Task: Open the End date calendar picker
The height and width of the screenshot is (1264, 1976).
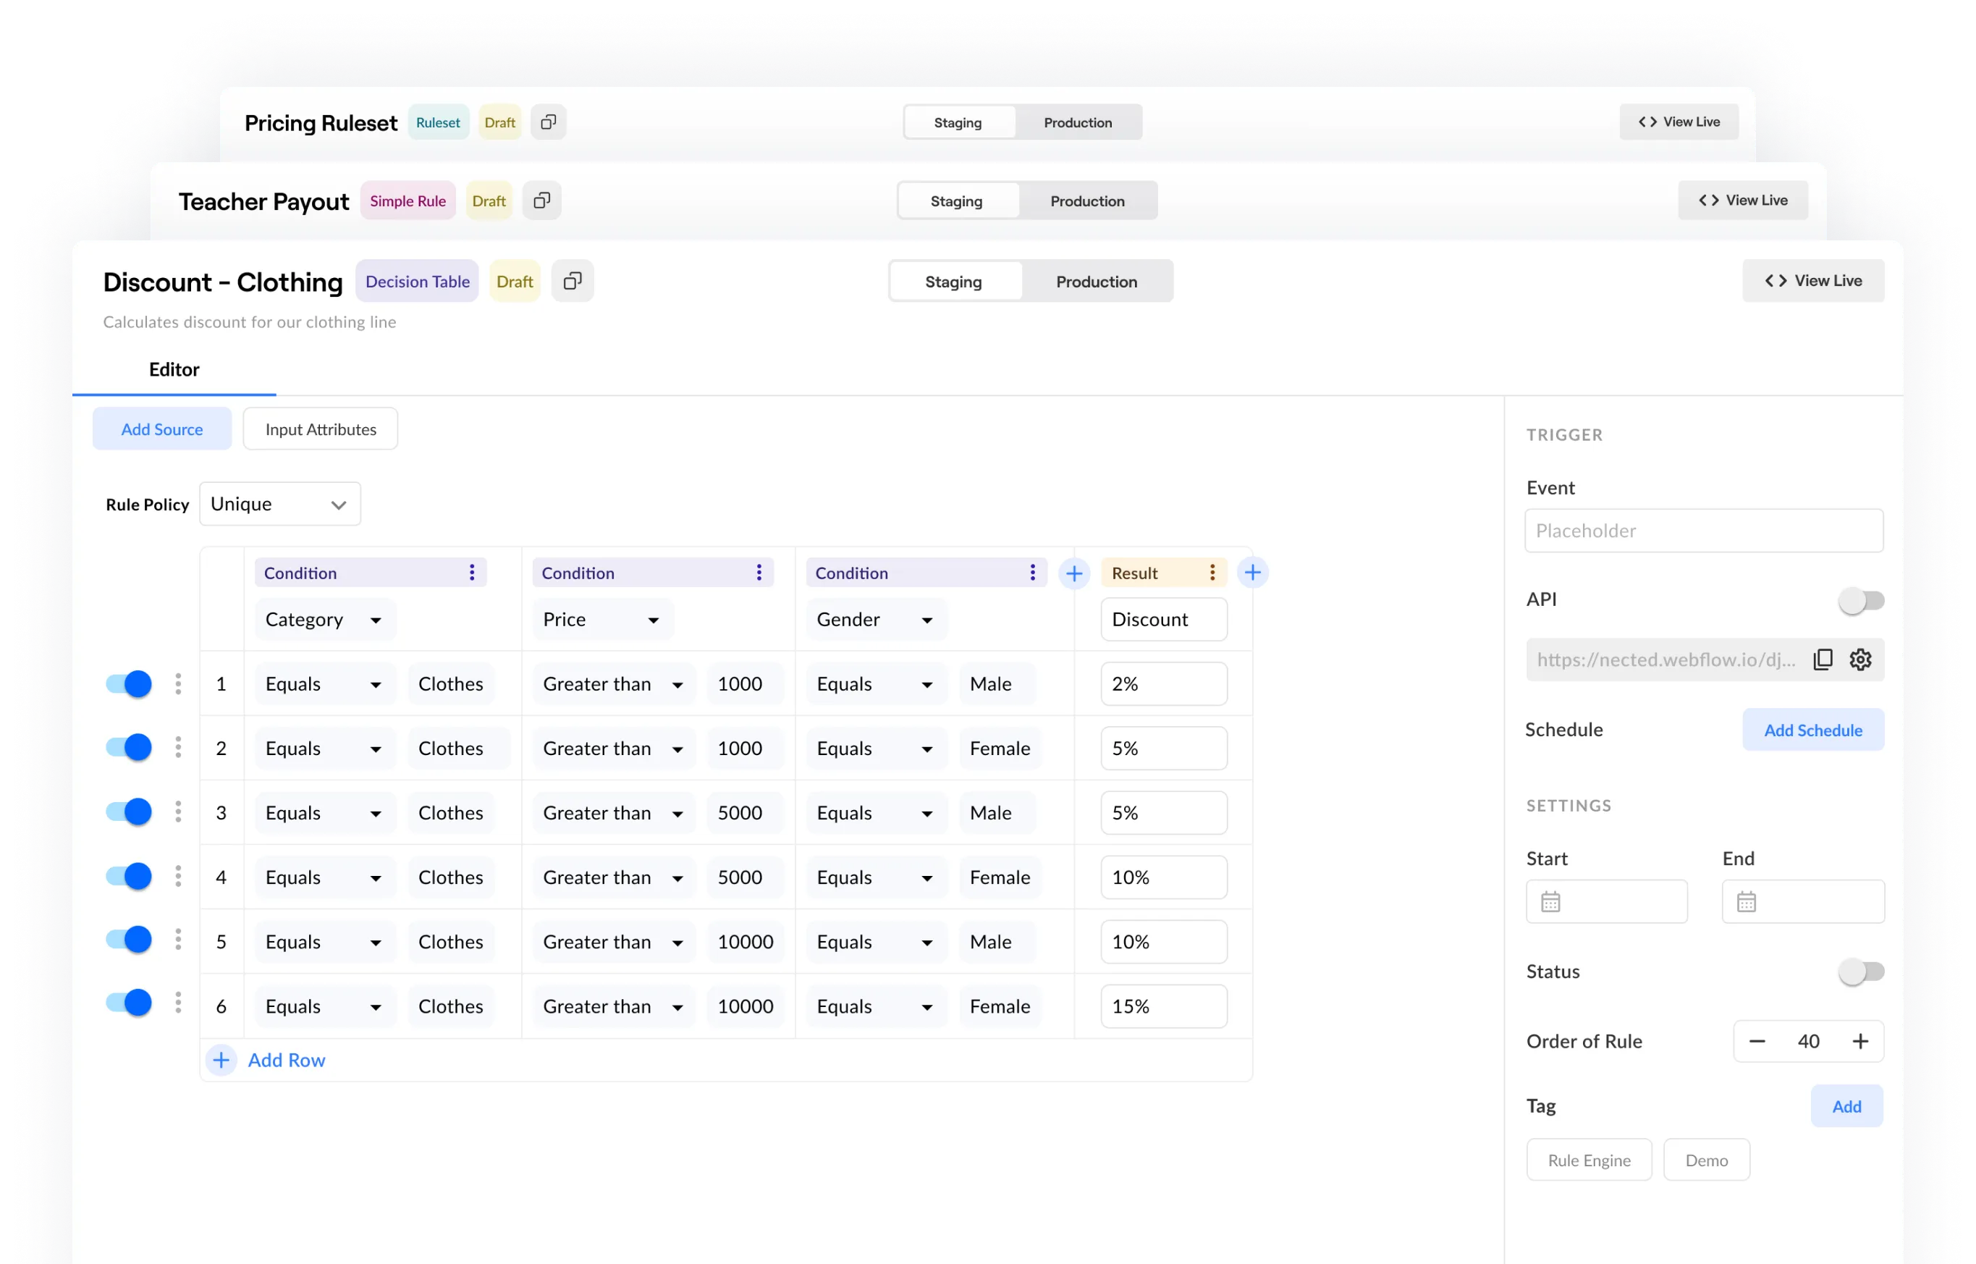Action: coord(1747,901)
